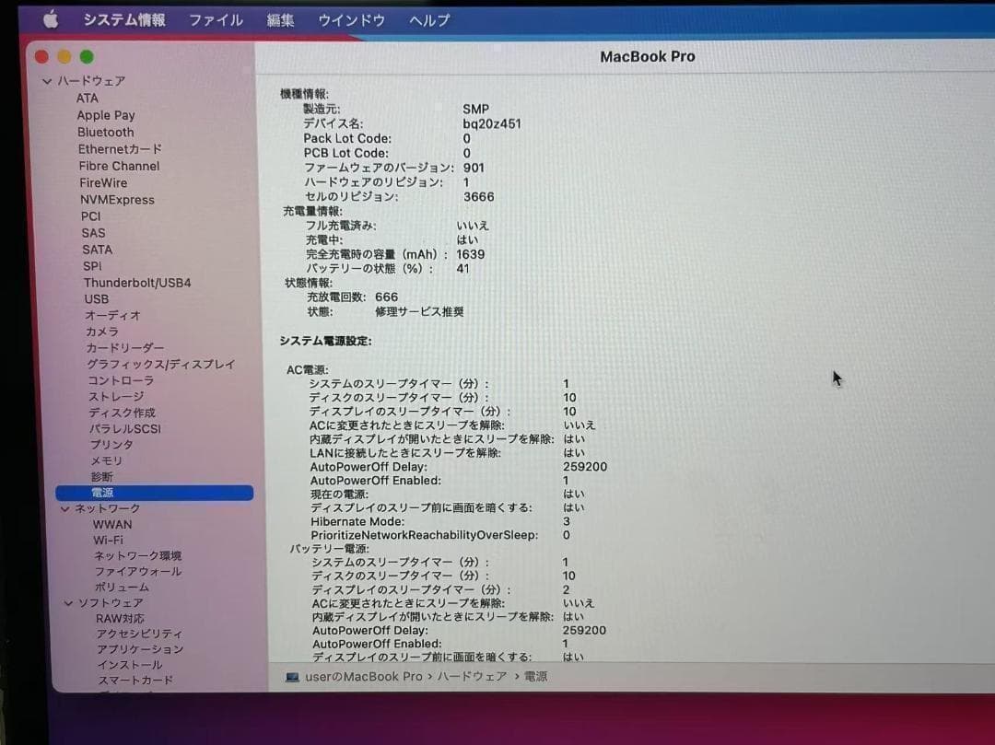Select インストール in the sidebar
Image resolution: width=995 pixels, height=745 pixels.
coord(130,665)
